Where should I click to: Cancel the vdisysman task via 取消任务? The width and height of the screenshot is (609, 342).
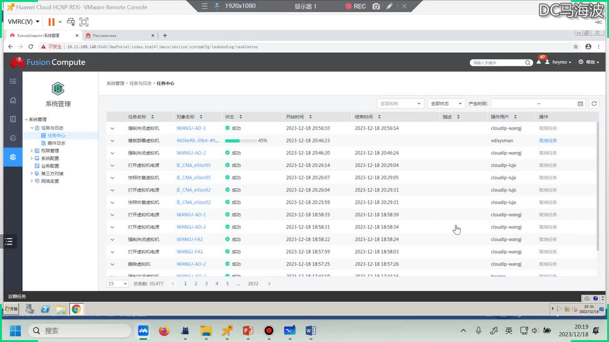click(548, 141)
